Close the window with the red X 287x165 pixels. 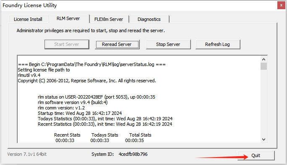point(281,5)
